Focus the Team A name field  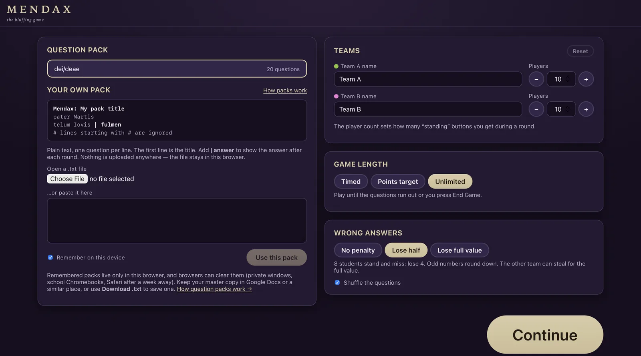coord(428,79)
